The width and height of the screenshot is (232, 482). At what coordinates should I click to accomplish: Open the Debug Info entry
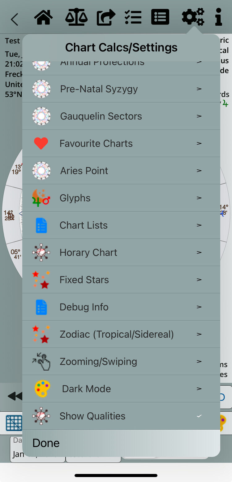[x=84, y=307]
